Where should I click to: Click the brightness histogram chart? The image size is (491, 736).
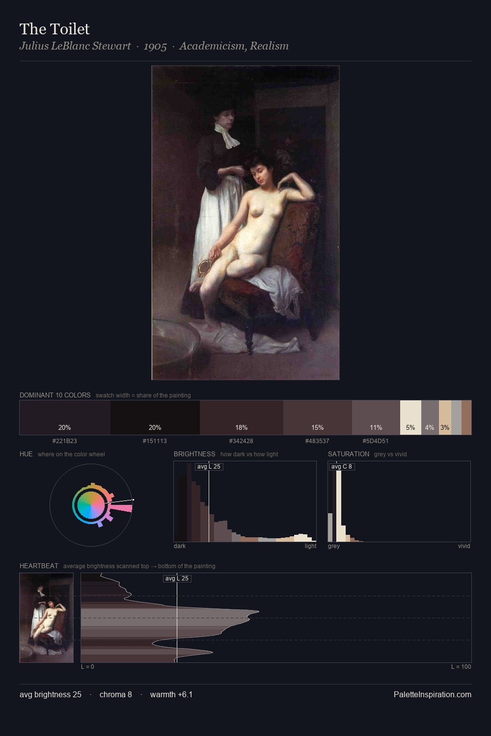tap(245, 501)
